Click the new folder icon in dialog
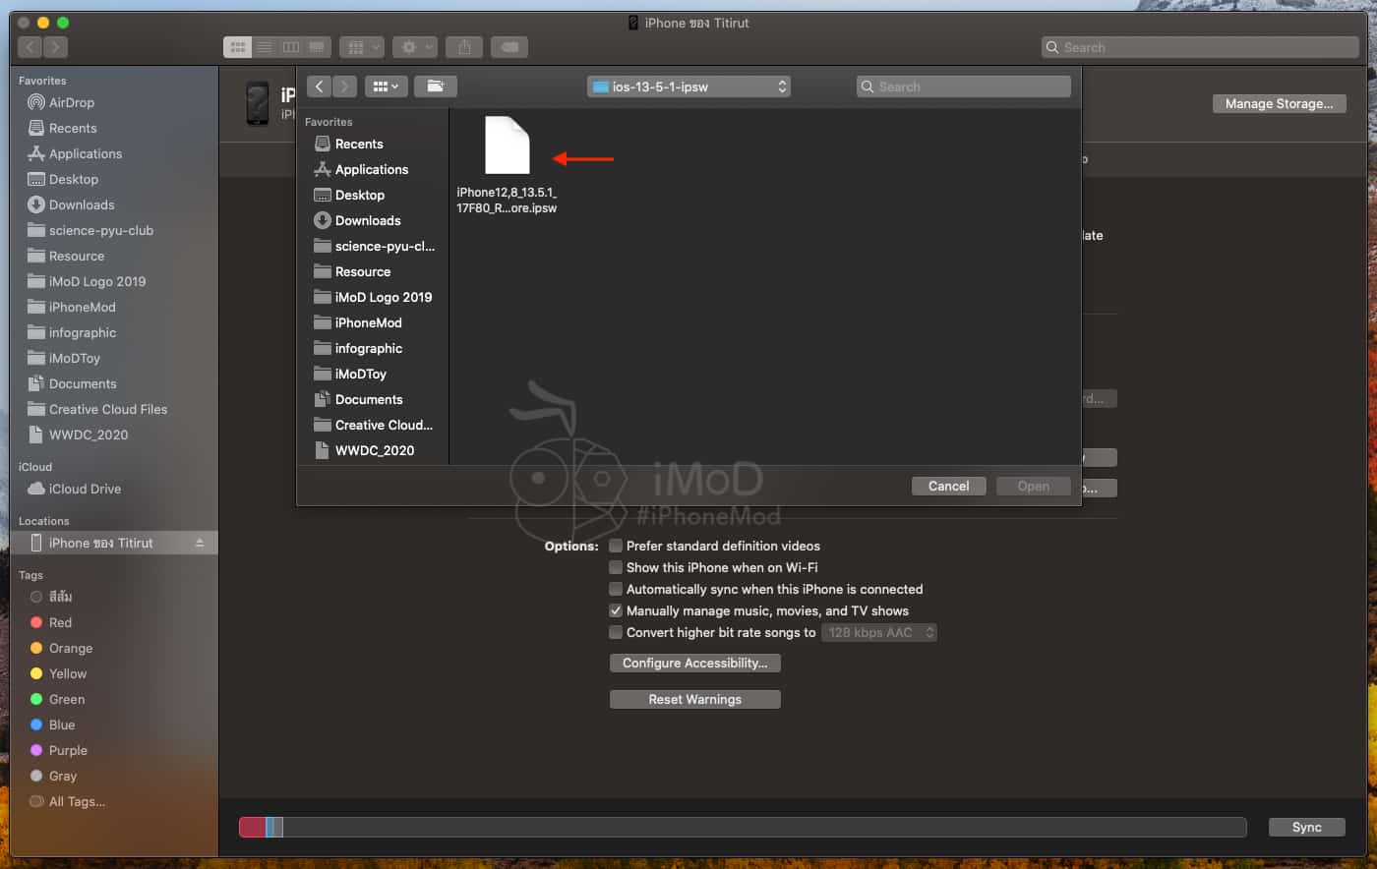The width and height of the screenshot is (1377, 869). (x=435, y=87)
